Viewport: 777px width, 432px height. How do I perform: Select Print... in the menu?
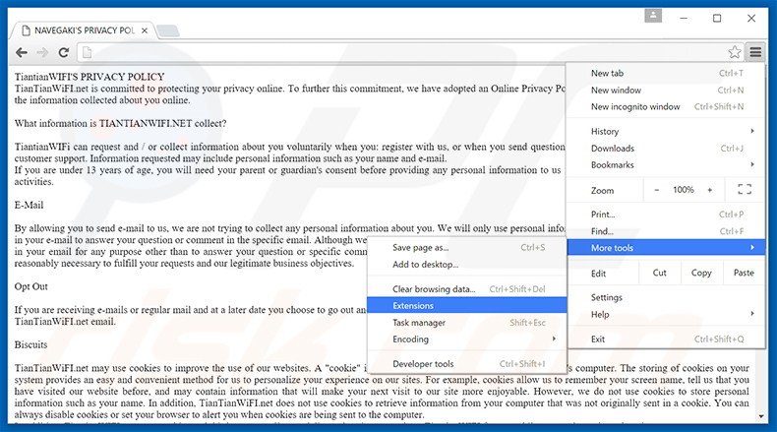(x=666, y=215)
